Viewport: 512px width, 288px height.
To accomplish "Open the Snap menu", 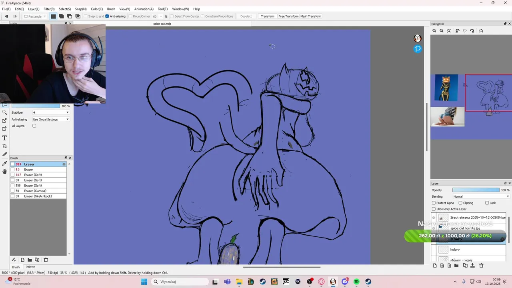I will click(x=81, y=9).
